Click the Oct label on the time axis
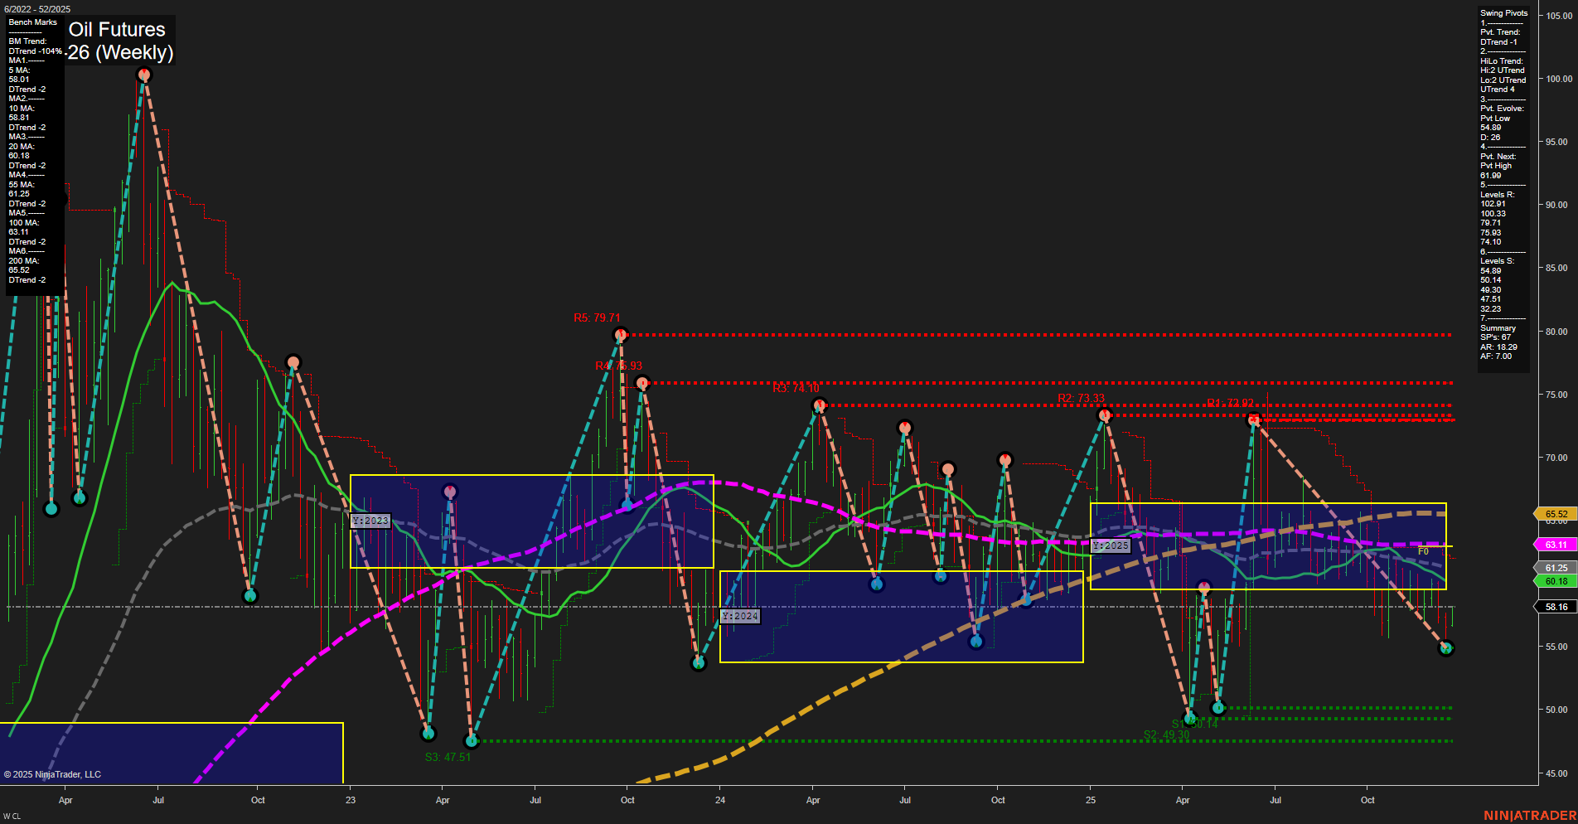 click(x=258, y=800)
